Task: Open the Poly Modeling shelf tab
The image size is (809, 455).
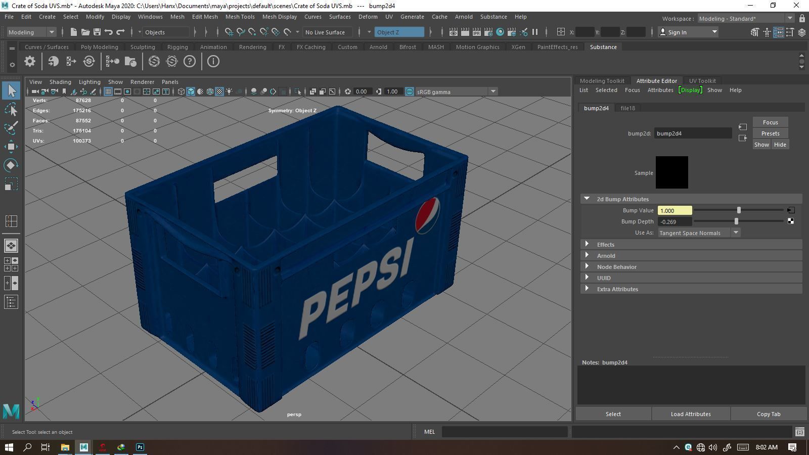Action: coord(99,47)
